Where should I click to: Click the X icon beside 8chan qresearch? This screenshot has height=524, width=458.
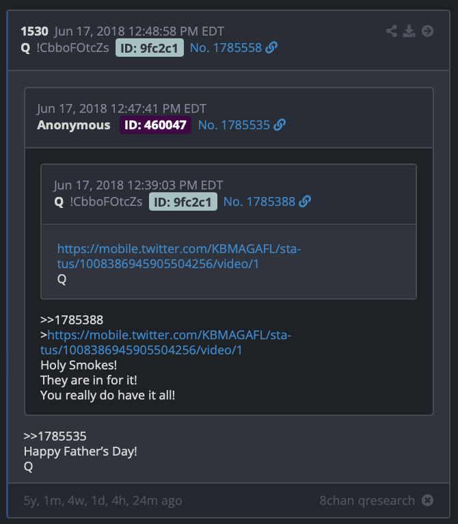427,500
